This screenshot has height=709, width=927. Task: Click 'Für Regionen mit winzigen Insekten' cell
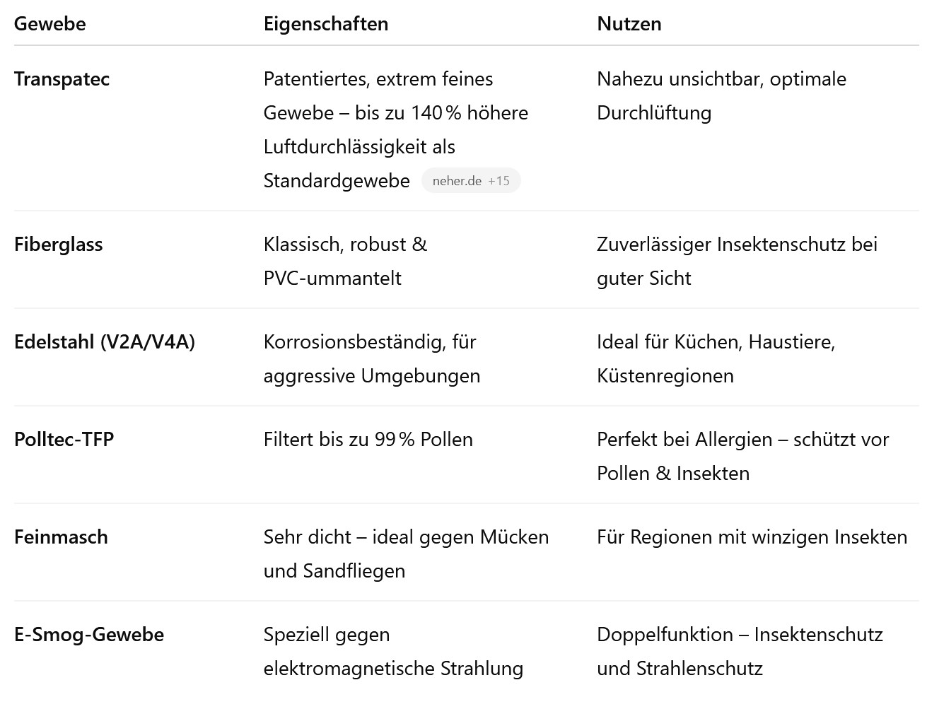pos(752,537)
